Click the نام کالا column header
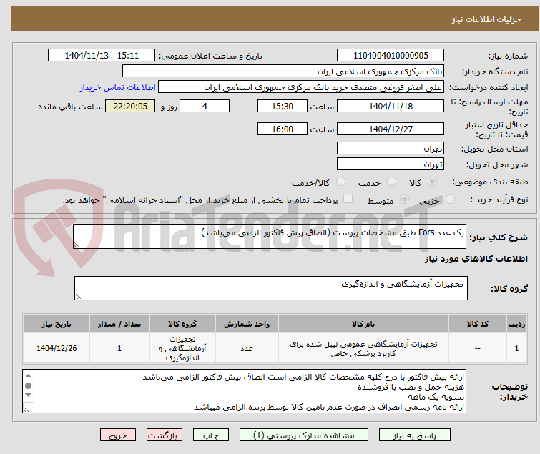This screenshot has width=540, height=454. tap(363, 324)
